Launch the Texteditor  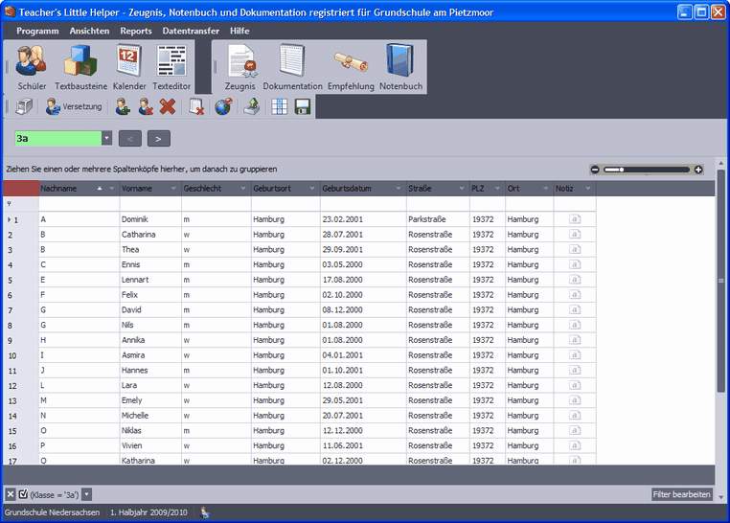tap(171, 67)
